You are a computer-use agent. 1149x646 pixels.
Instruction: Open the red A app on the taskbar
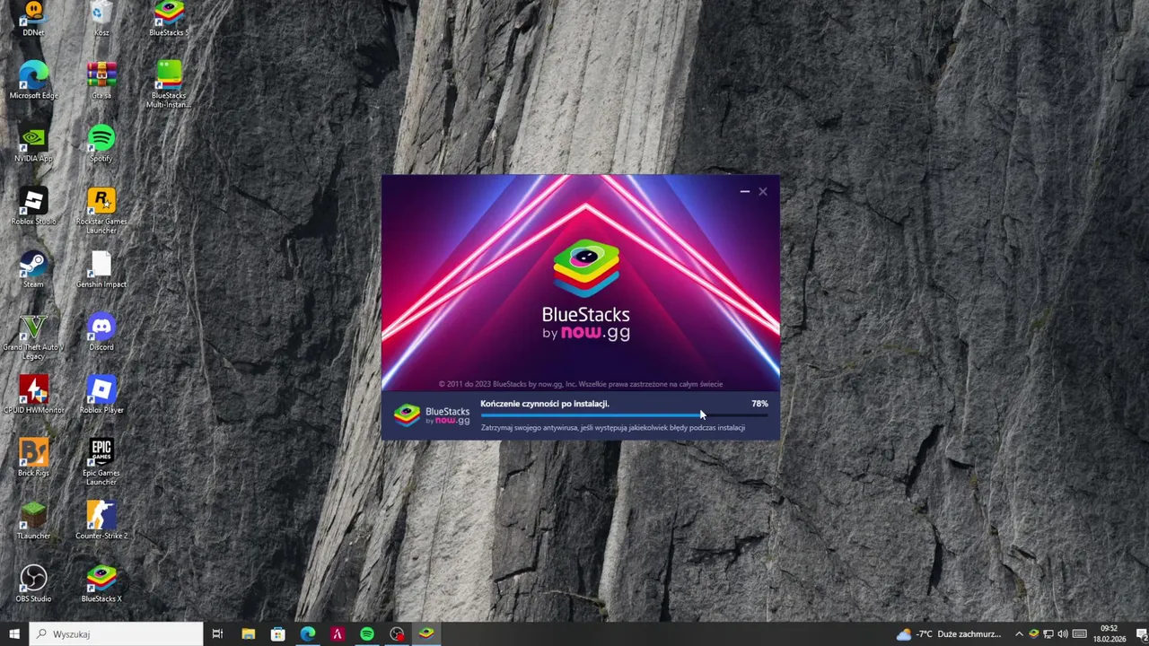tap(338, 634)
